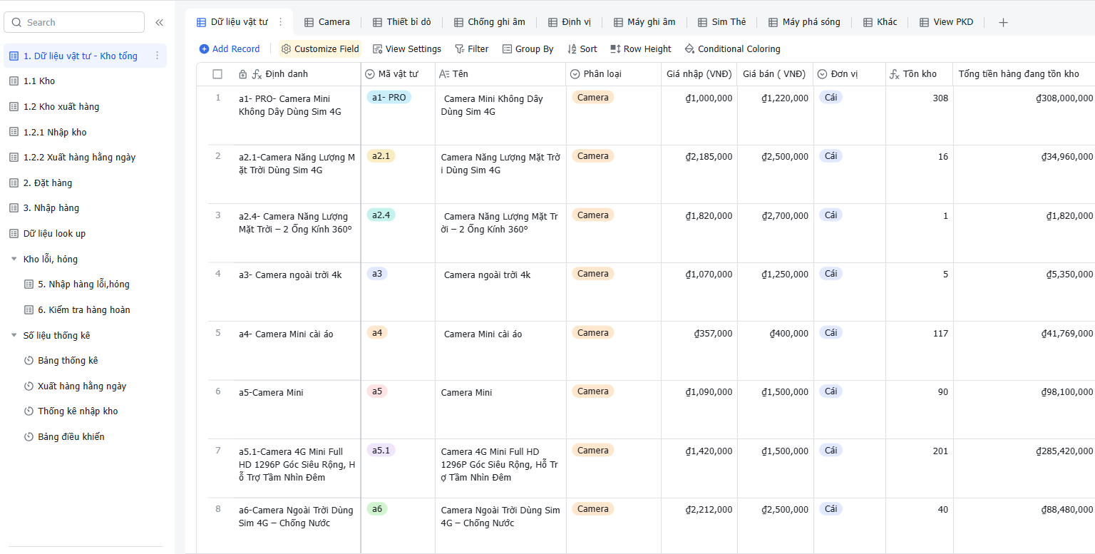The height and width of the screenshot is (554, 1095).
Task: Tick the select-all checkbox in table header
Action: pyautogui.click(x=217, y=74)
